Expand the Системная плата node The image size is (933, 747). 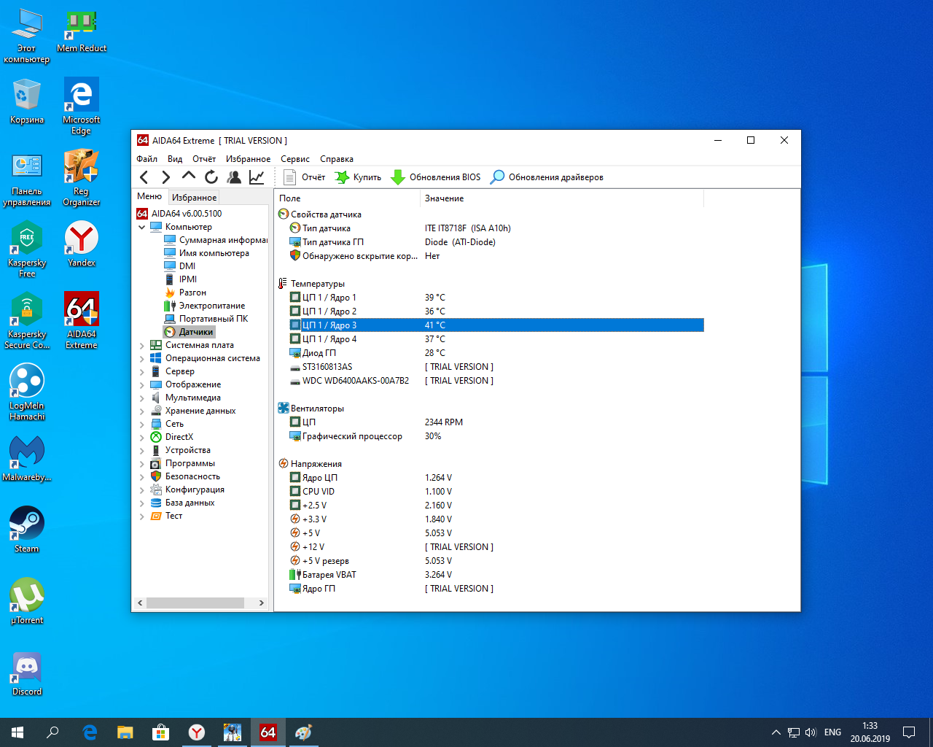[x=142, y=345]
